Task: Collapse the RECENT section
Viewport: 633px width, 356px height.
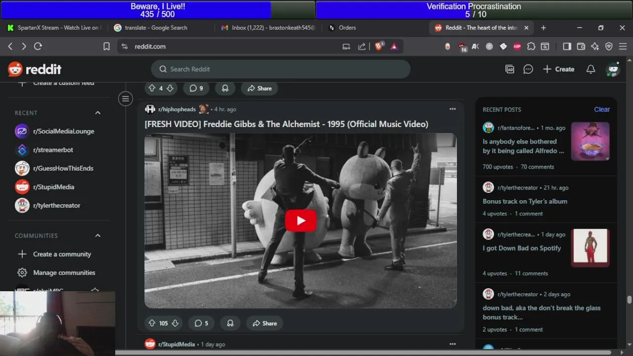Action: point(98,113)
